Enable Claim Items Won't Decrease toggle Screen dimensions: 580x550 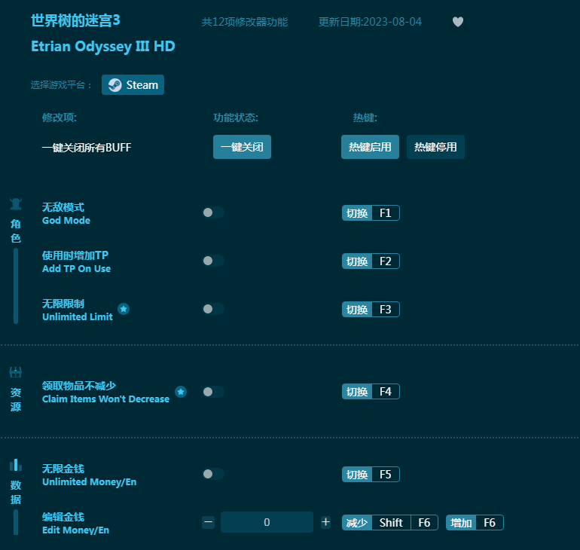point(213,392)
